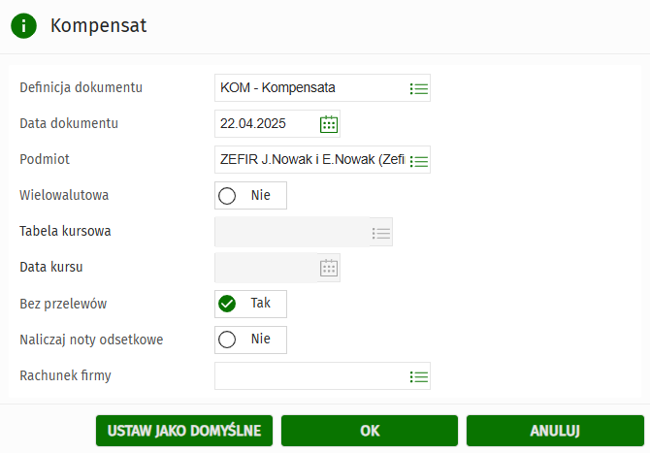Enable the Naliczaj noty odsetkowe toggle
Viewport: 650px width, 453px height.
pyautogui.click(x=250, y=340)
